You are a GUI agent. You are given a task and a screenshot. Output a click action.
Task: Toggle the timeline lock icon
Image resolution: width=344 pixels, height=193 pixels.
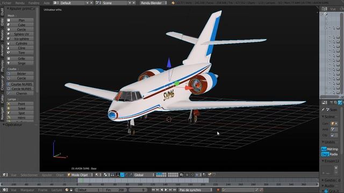pyautogui.click(x=71, y=190)
